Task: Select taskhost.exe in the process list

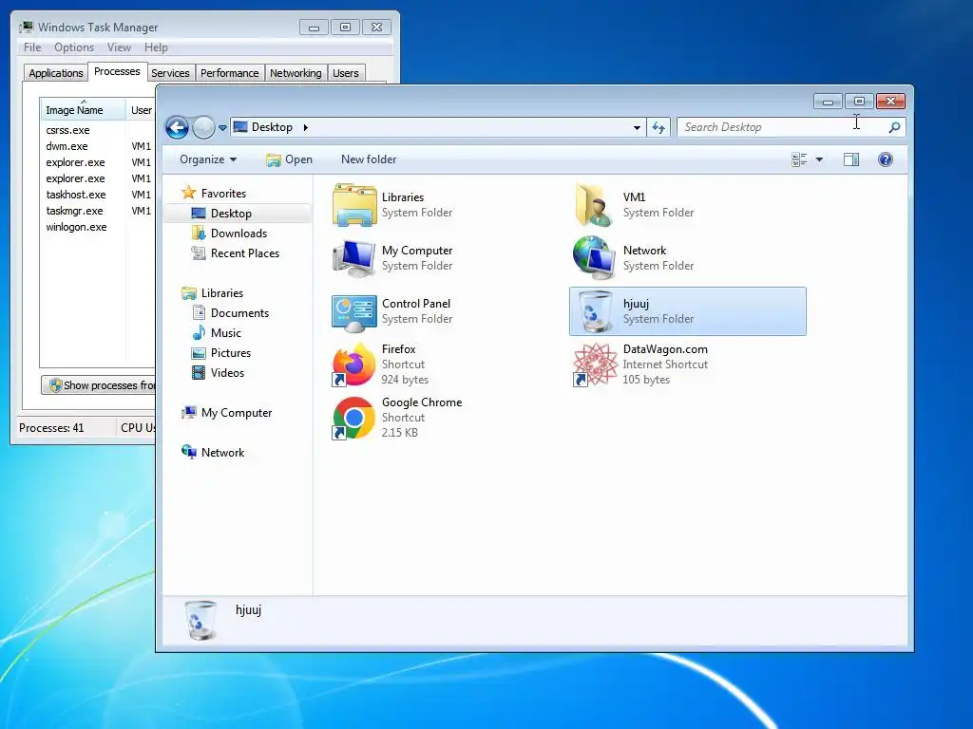Action: point(76,195)
